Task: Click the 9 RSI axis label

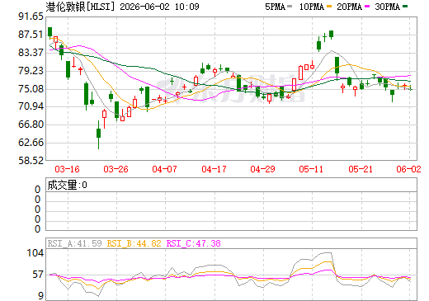Action: pyautogui.click(x=40, y=296)
